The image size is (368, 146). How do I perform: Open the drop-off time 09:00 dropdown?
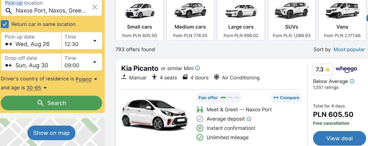point(82,62)
